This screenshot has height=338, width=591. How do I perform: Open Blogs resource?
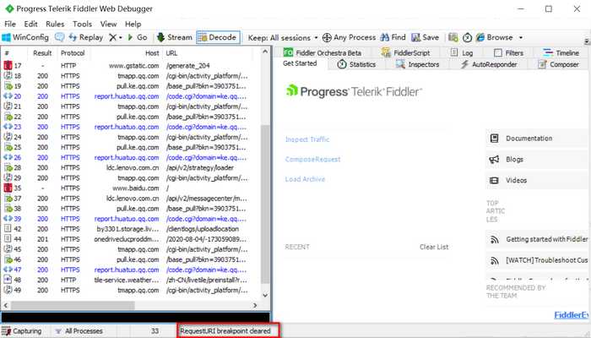click(538, 160)
